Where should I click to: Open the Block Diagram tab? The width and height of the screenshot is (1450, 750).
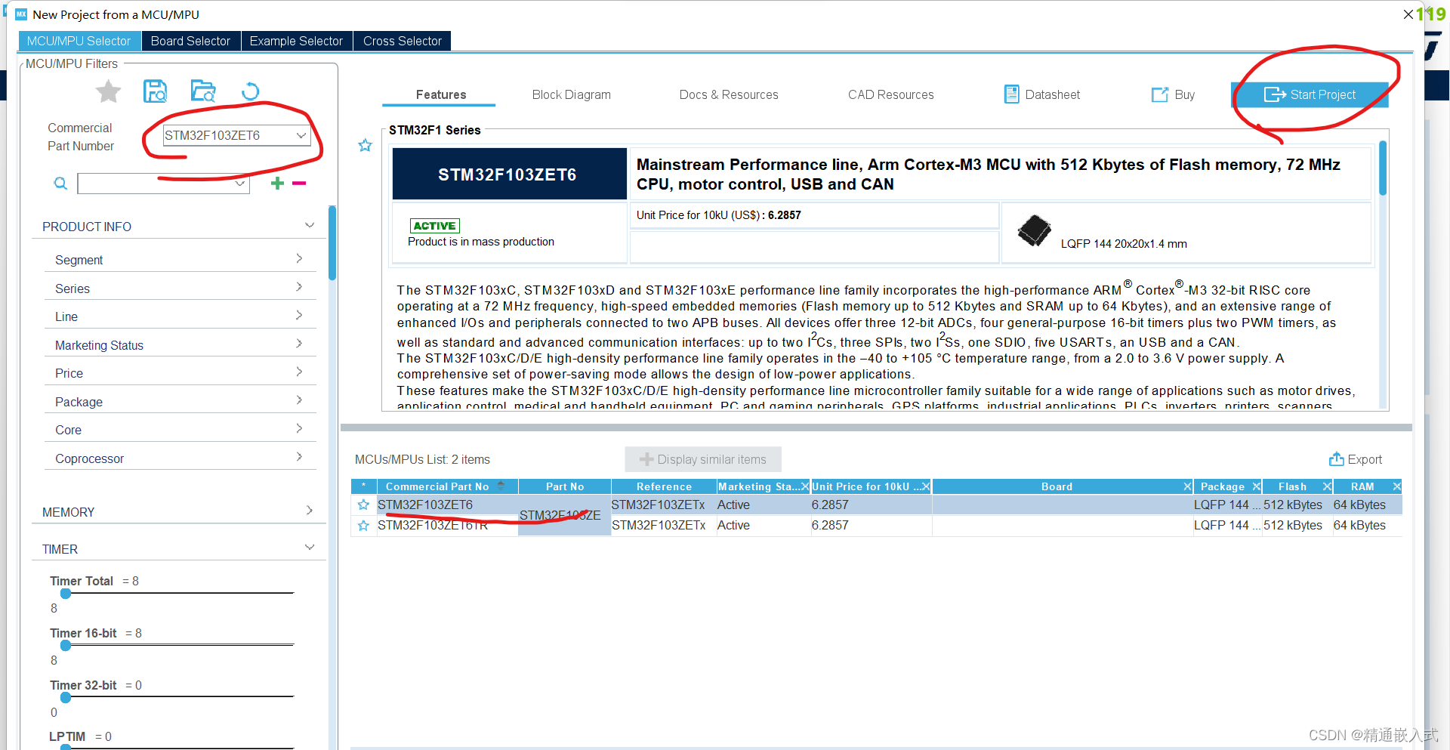[571, 94]
